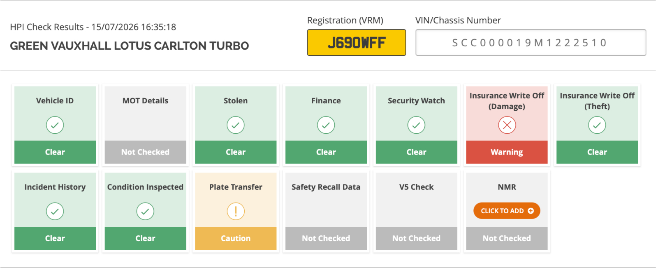The width and height of the screenshot is (658, 269).
Task: Click the 'Security Watch' tile title
Action: pos(416,100)
